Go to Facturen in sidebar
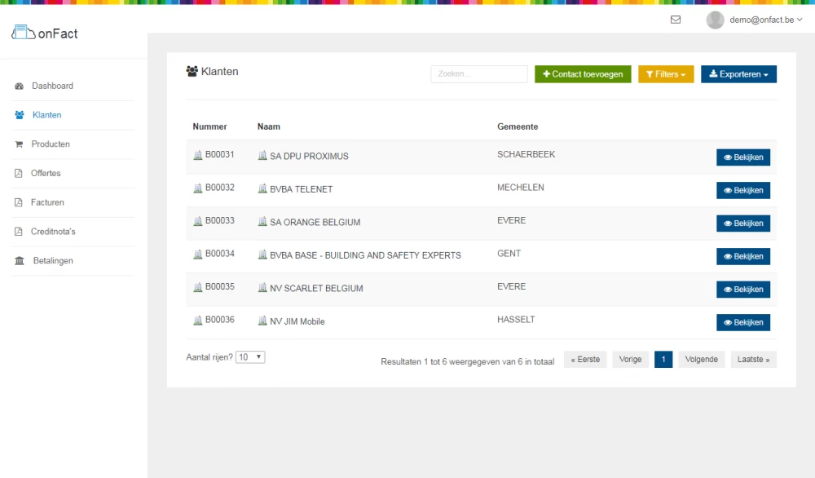The image size is (815, 478). 47,202
